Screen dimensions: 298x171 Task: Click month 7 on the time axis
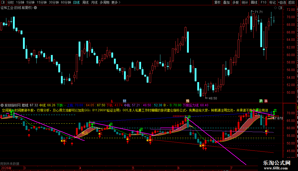click(232, 168)
